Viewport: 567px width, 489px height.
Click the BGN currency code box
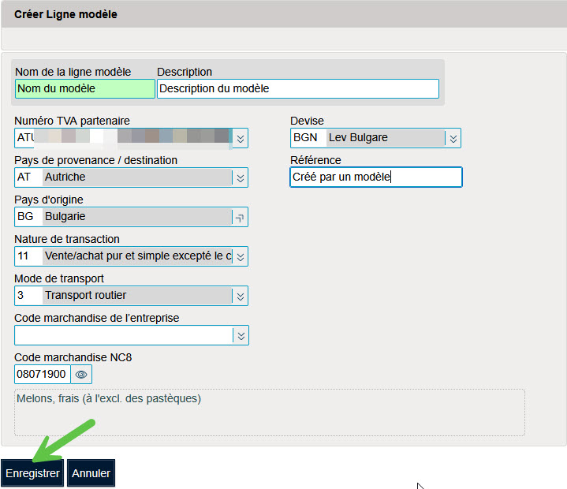[x=308, y=138]
